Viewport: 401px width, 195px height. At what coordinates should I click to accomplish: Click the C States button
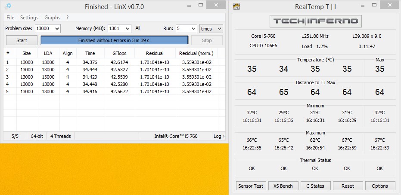click(x=315, y=186)
